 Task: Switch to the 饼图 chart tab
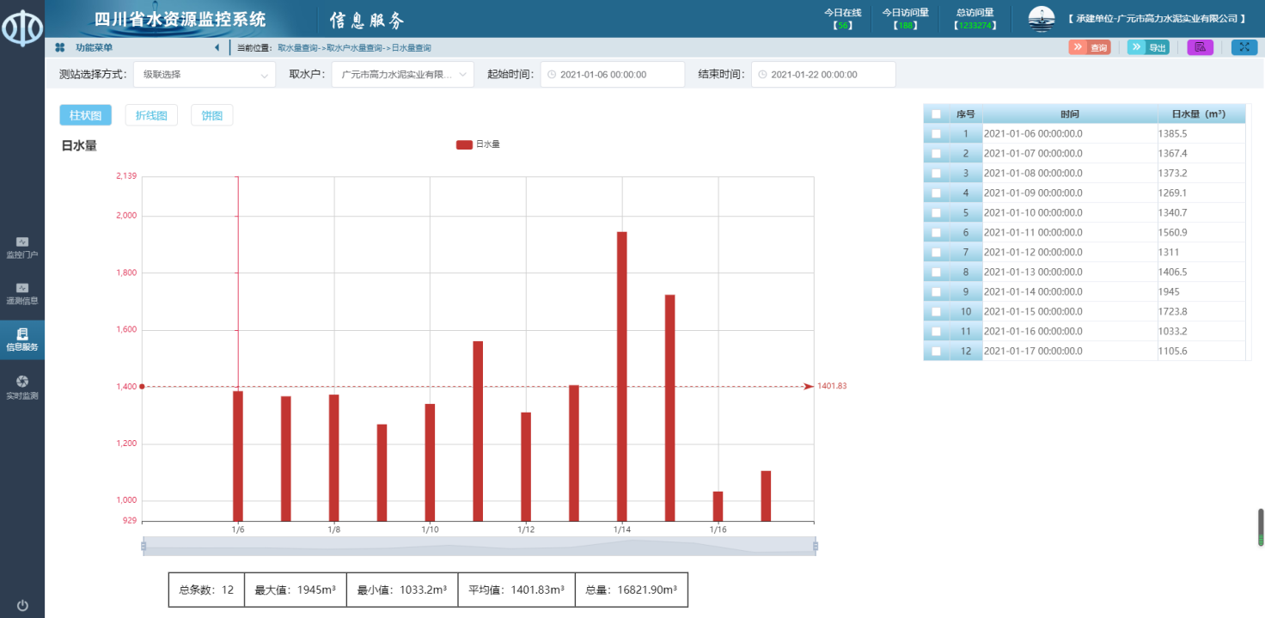(x=211, y=115)
